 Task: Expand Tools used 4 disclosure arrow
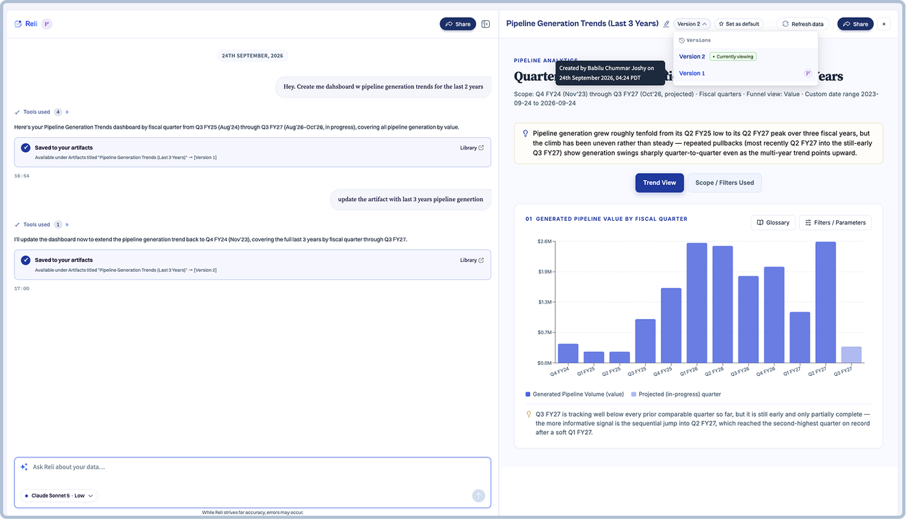[67, 112]
